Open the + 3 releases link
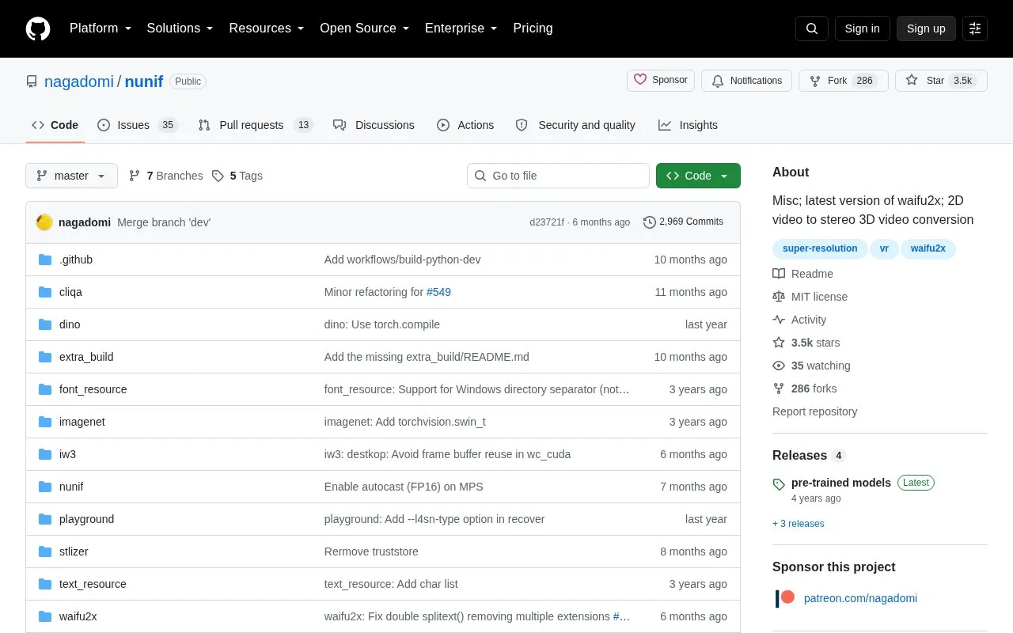The width and height of the screenshot is (1013, 633). [799, 524]
